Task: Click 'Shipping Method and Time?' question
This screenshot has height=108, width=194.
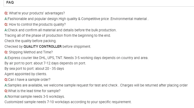Action: pos(31,52)
